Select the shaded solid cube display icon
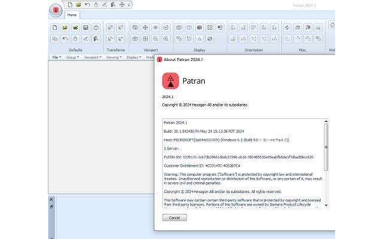The image size is (383, 239). coord(199,27)
